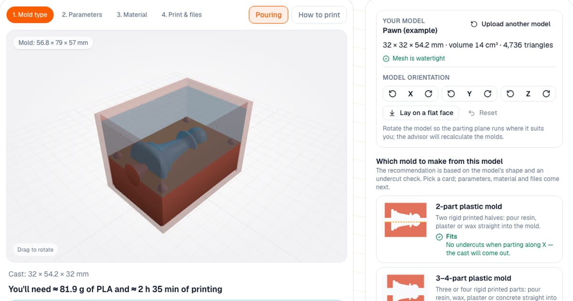Click the 2-part plastic mold title

click(x=469, y=206)
